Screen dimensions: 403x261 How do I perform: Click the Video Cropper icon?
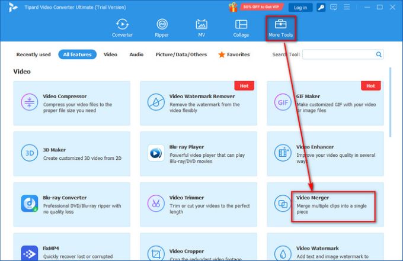pos(156,253)
